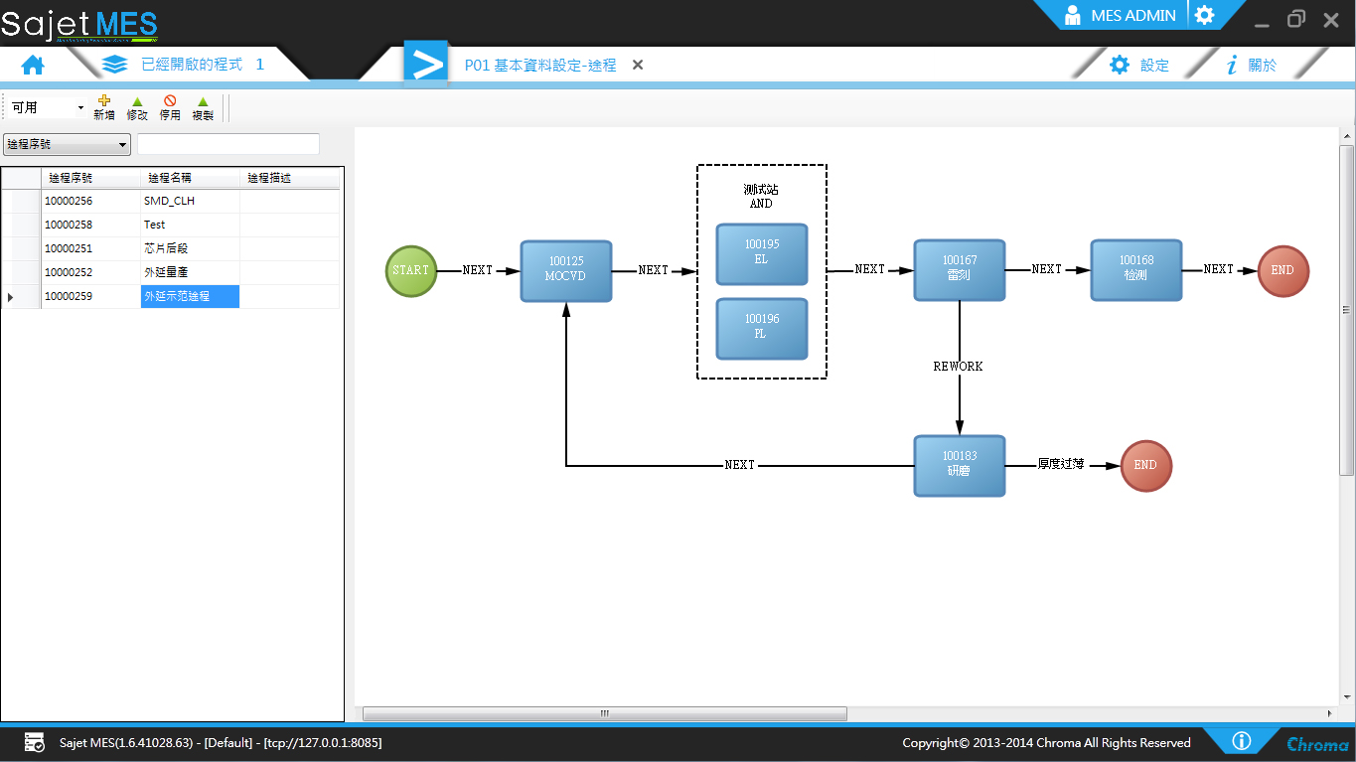Viewport: 1356px width, 762px height.
Task: Click the MES ADMIN user name
Action: (1133, 16)
